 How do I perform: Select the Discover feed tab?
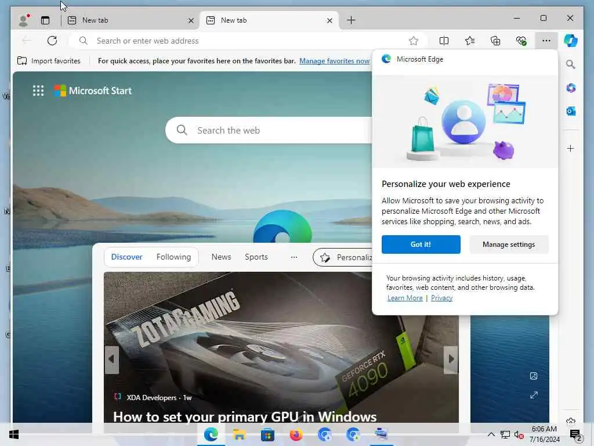pos(126,257)
